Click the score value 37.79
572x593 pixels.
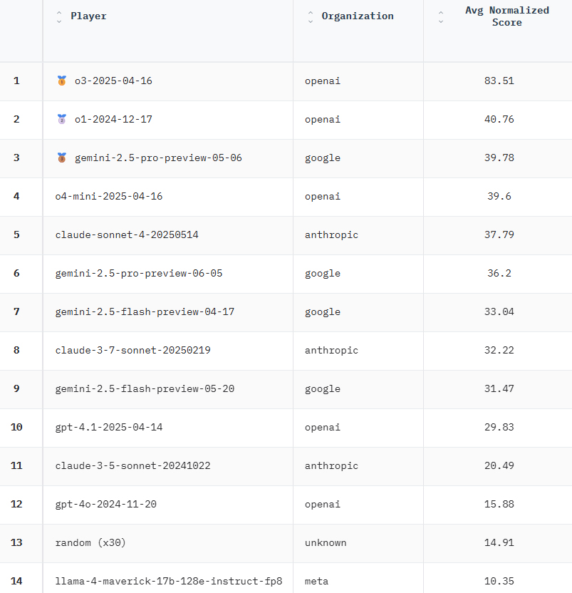[499, 235]
